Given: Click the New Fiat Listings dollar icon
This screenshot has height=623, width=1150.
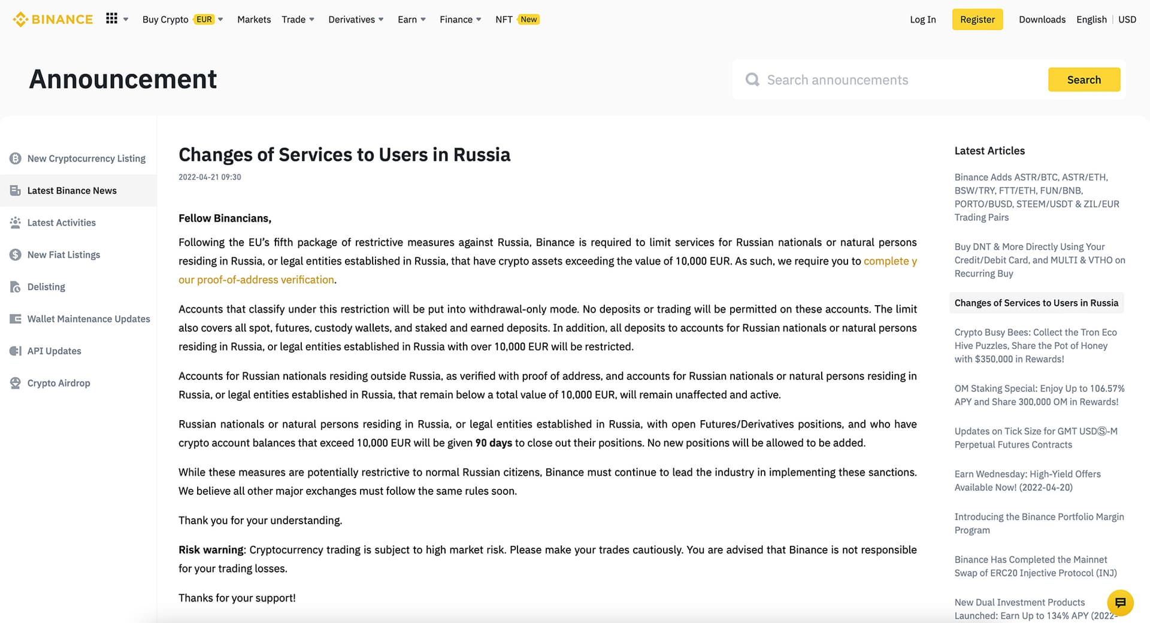Looking at the screenshot, I should [16, 255].
